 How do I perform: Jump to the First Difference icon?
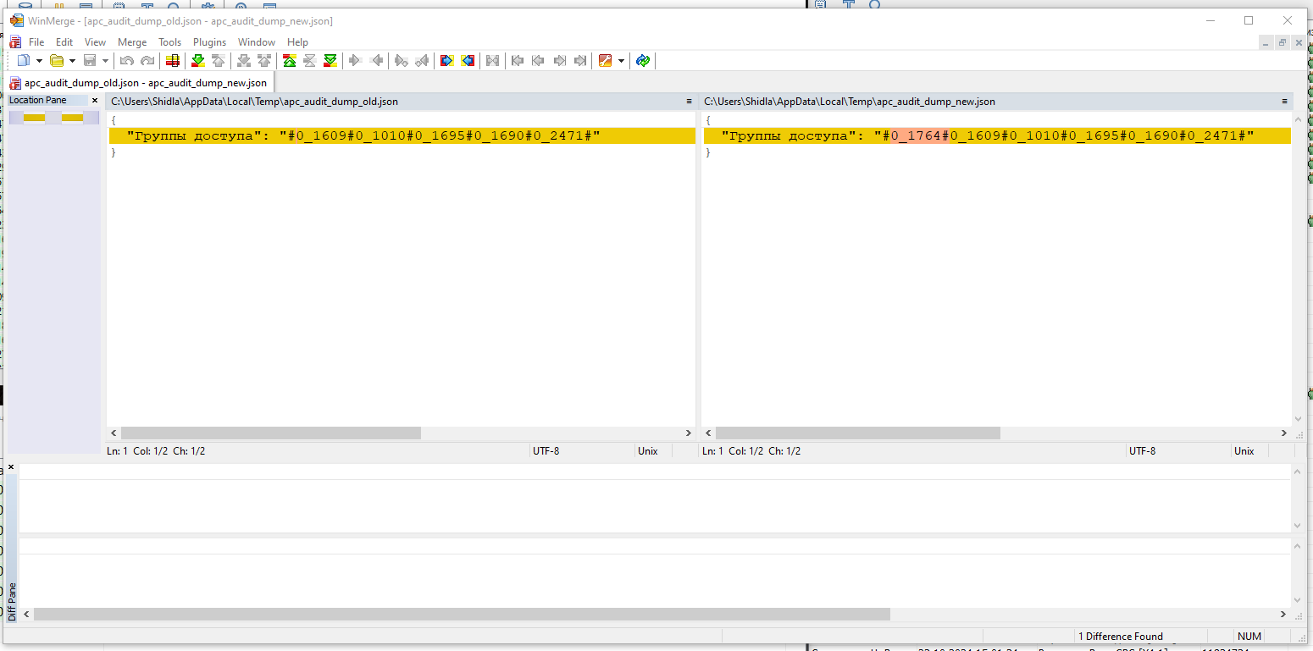pyautogui.click(x=290, y=60)
